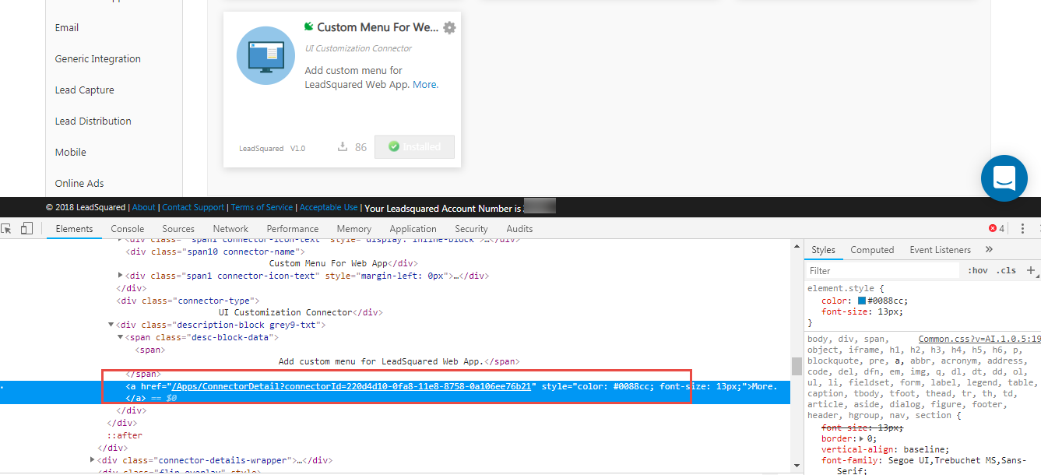Click the More. link in the card description
This screenshot has width=1041, height=475.
coord(425,85)
